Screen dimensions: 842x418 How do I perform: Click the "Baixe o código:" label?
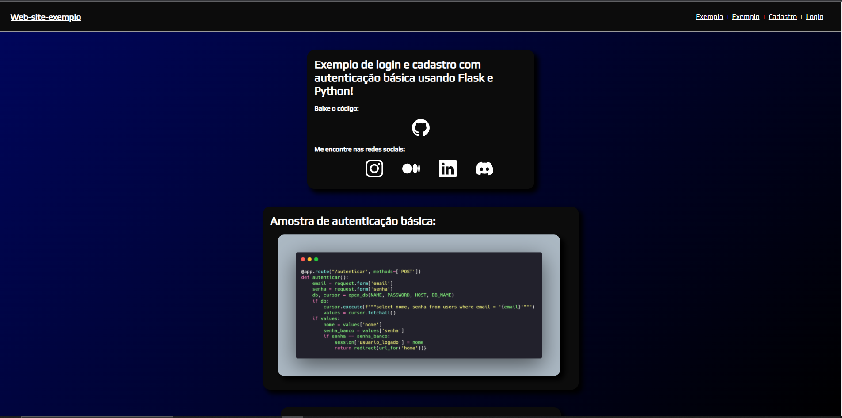tap(336, 109)
